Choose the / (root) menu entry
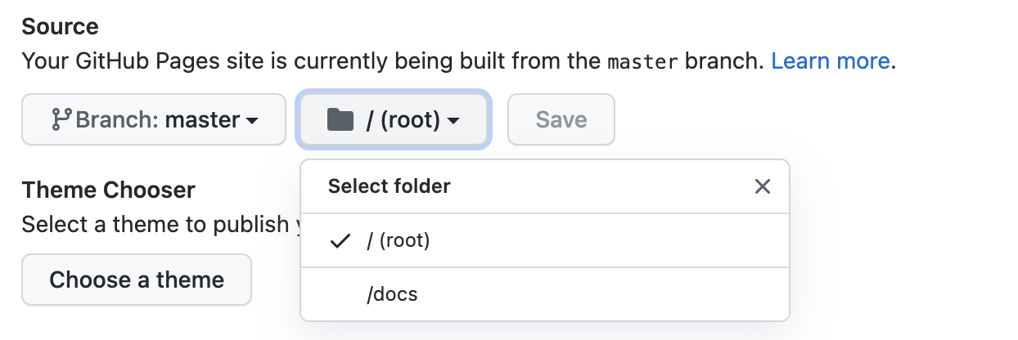 point(399,241)
